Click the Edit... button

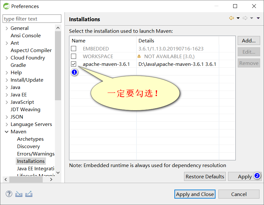(249, 52)
